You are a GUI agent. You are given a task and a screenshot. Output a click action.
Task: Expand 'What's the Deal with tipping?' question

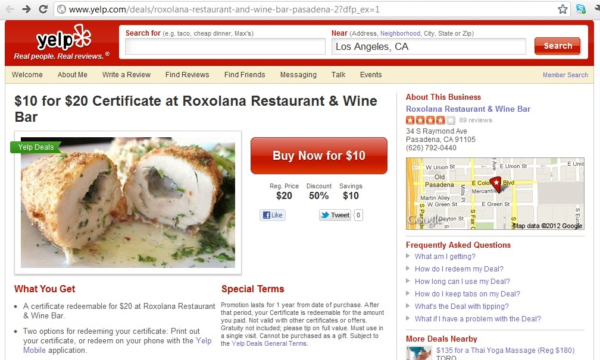[x=461, y=307]
